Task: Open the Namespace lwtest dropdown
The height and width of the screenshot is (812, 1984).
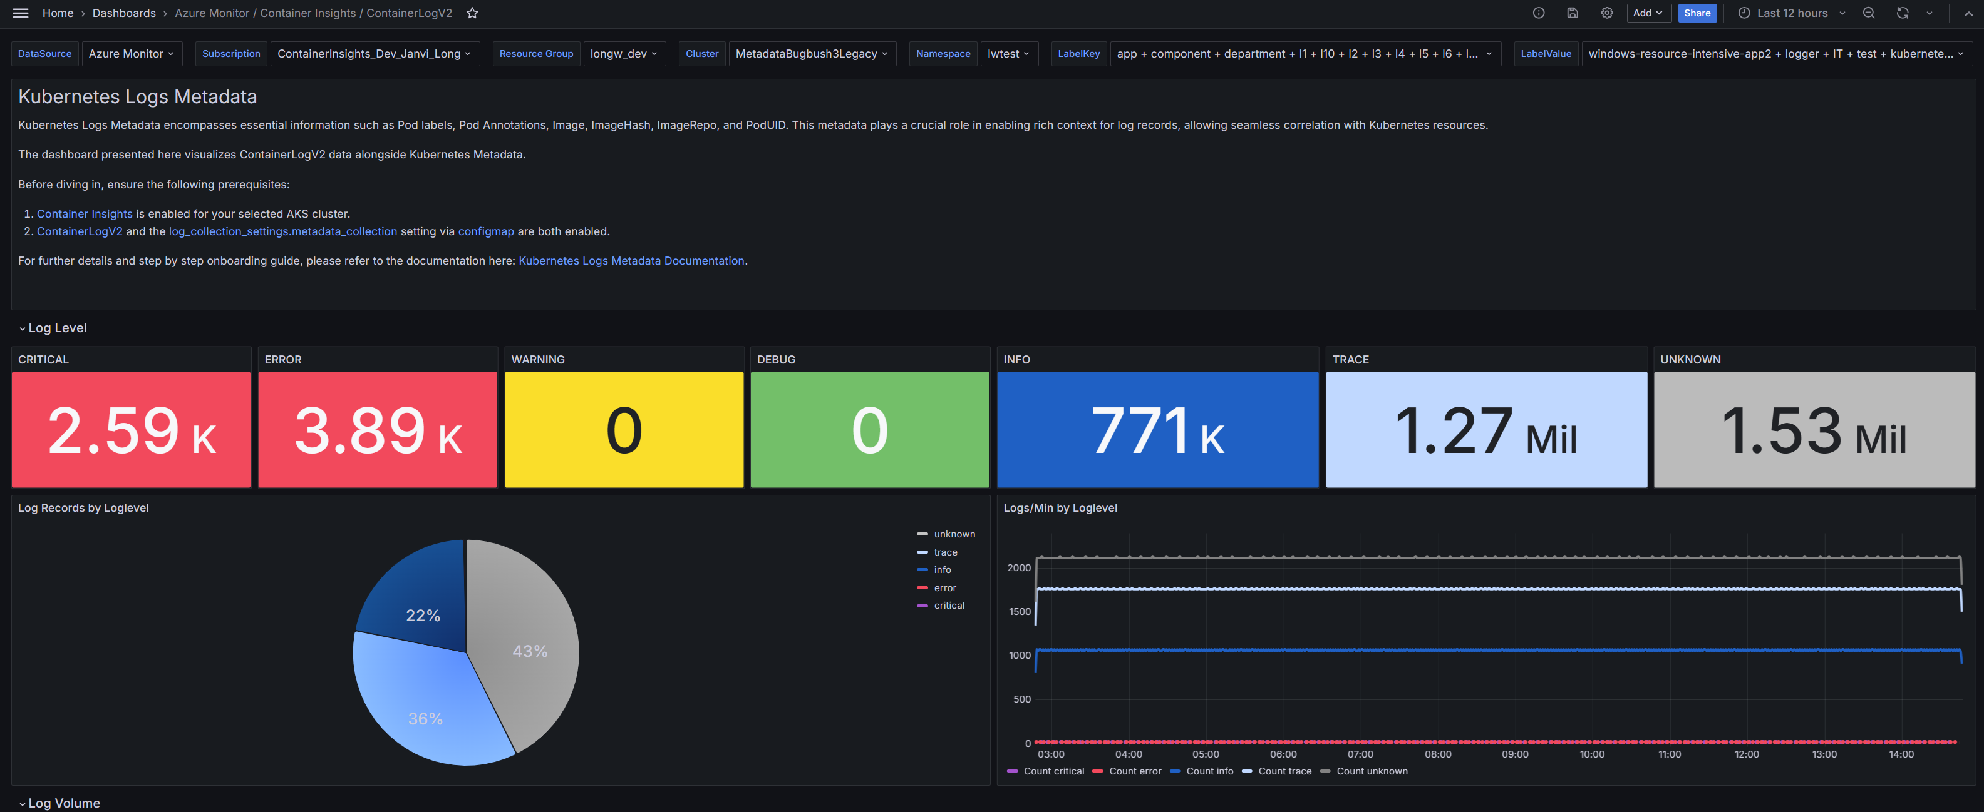Action: coord(1009,53)
